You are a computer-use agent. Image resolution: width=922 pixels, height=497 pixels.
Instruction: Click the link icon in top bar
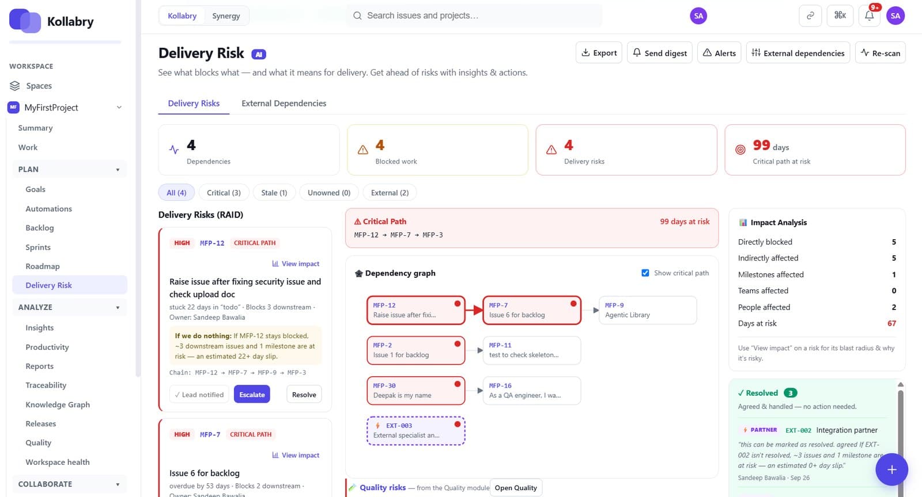810,16
